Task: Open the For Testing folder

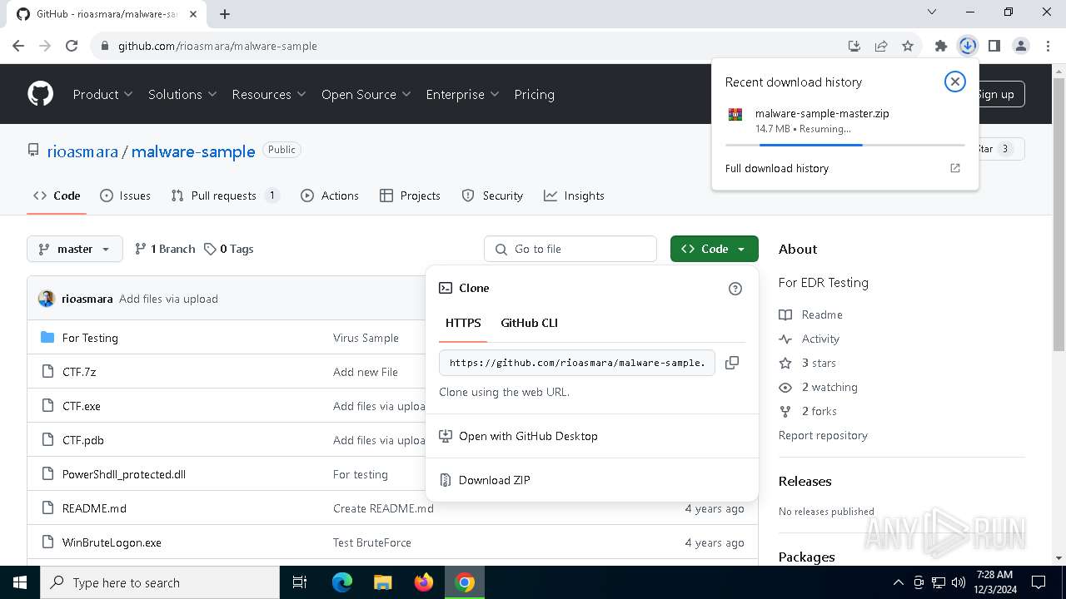Action: [x=90, y=338]
